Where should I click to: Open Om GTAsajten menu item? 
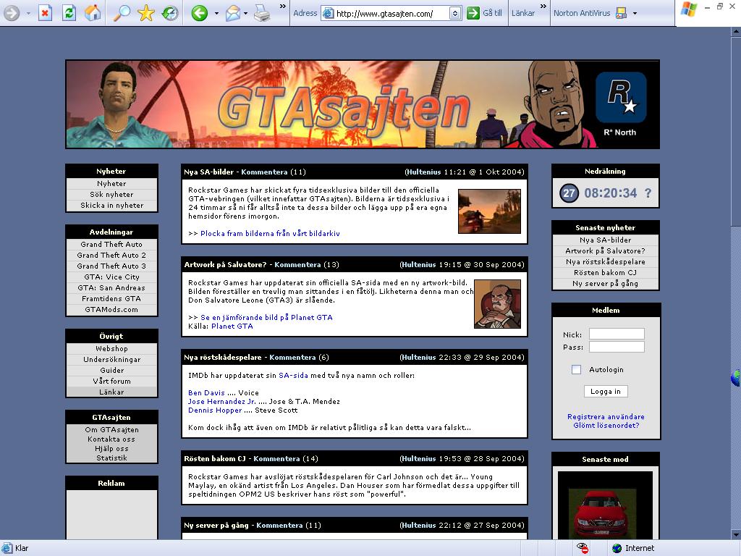click(x=111, y=430)
